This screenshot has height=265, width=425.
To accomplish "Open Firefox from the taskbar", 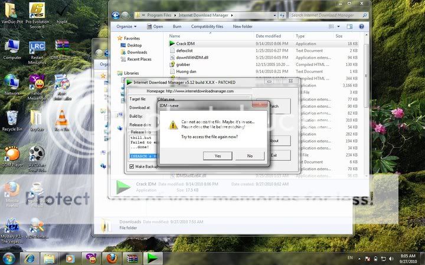I will coord(112,259).
